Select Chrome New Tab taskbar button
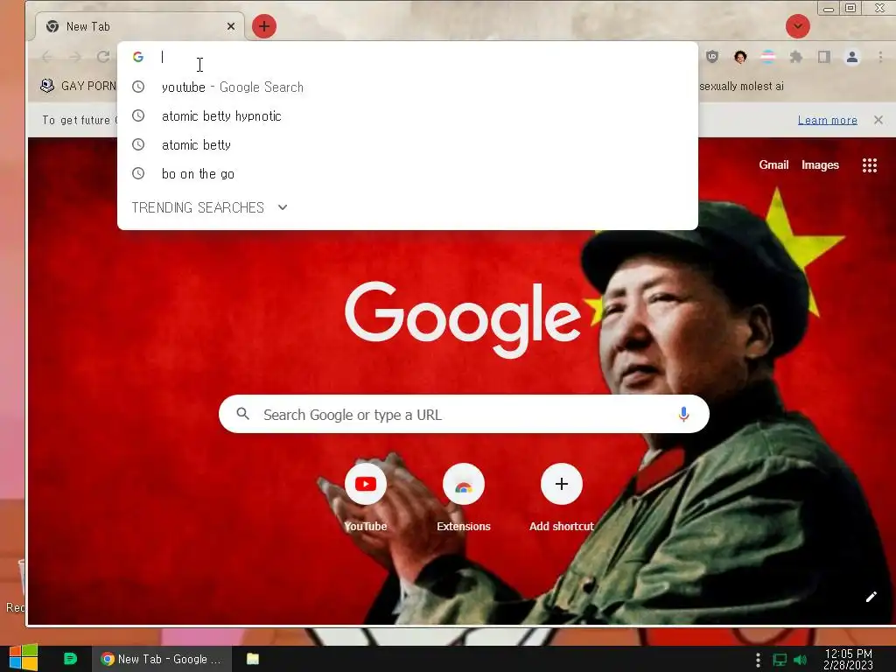The image size is (896, 672). coord(162,659)
